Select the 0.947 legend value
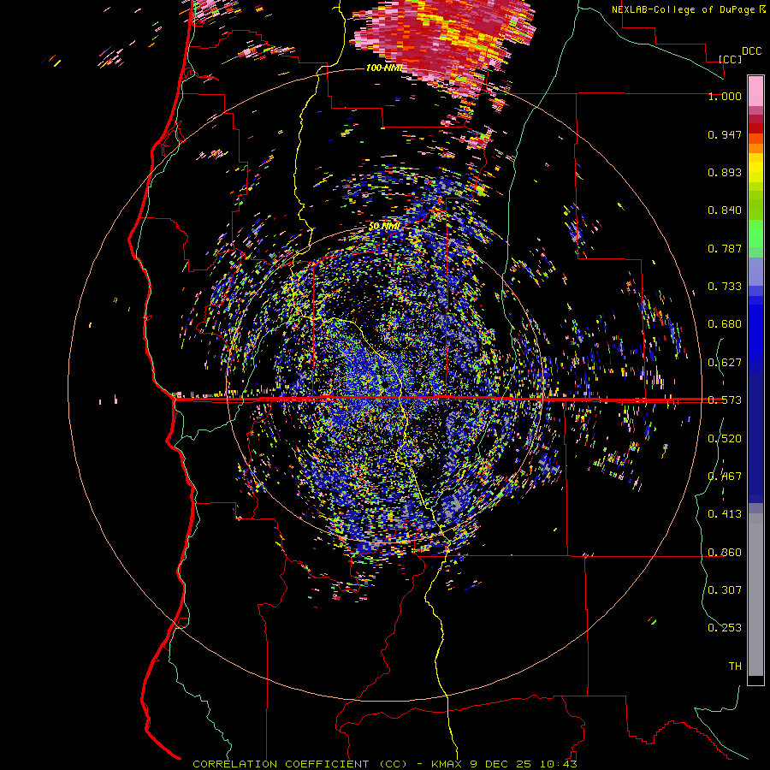770x770 pixels. click(x=725, y=134)
